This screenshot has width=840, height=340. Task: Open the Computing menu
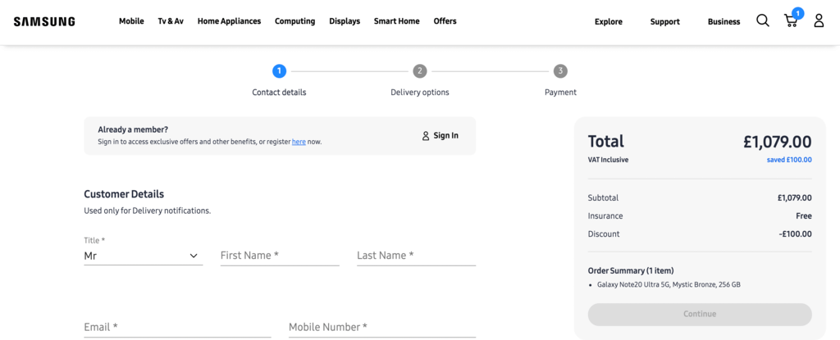point(294,21)
